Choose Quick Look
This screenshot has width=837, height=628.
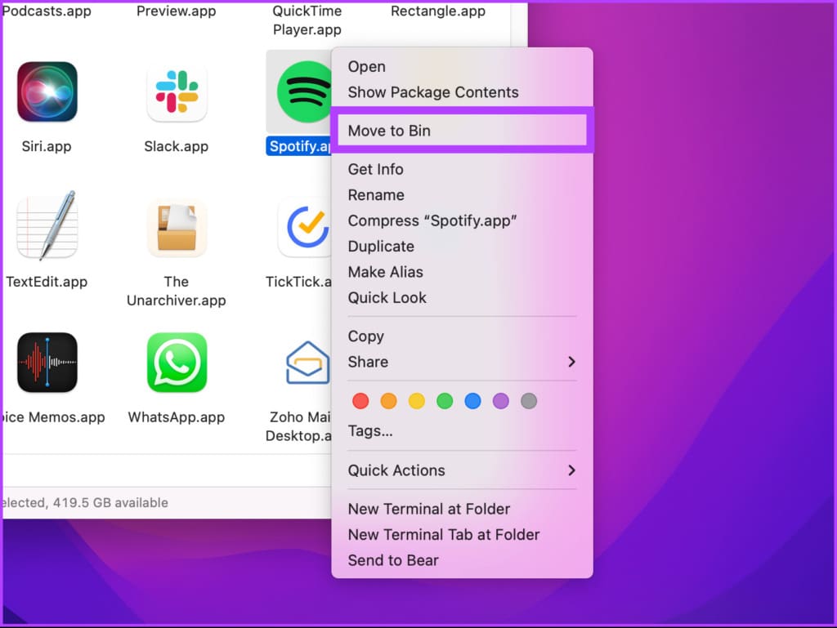coord(462,297)
